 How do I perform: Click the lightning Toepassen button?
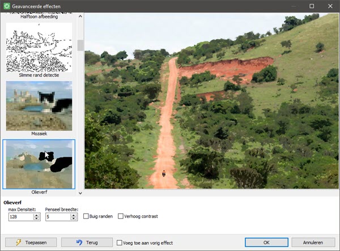pyautogui.click(x=31, y=242)
